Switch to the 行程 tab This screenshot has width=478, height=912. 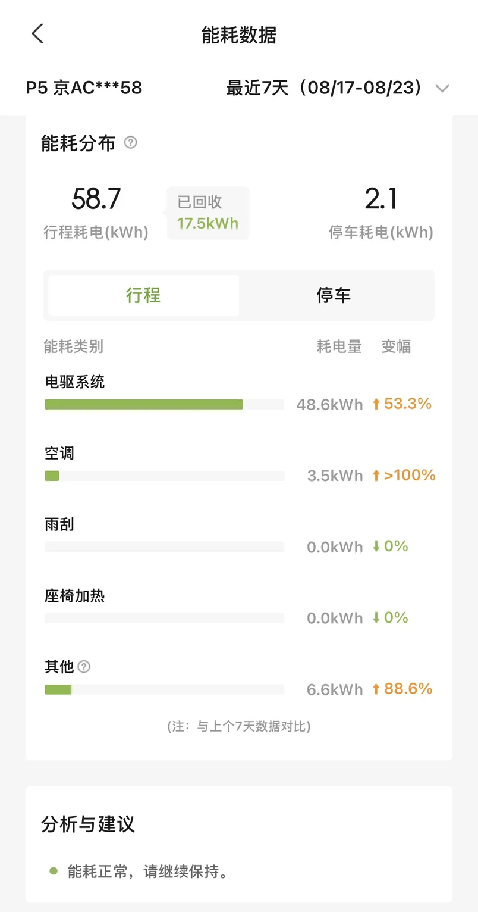pos(143,295)
